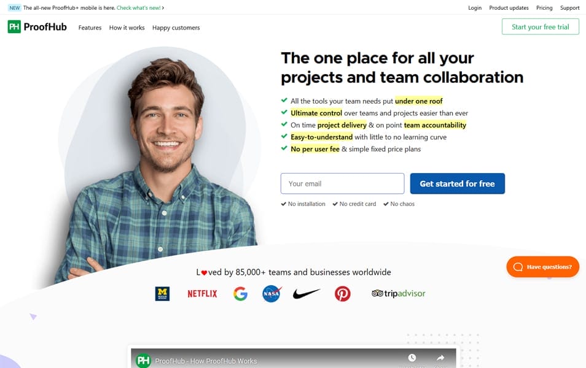
Task: Click the 'team accountability' highlighted text
Action: (x=435, y=125)
